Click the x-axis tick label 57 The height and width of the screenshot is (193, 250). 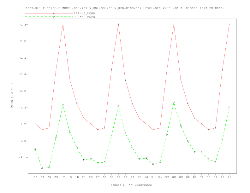pyautogui.click(x=167, y=177)
